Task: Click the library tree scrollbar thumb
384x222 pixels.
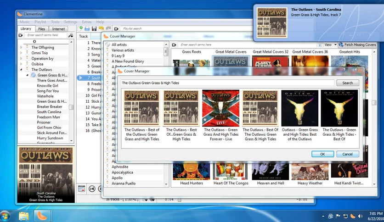Action: pos(71,107)
